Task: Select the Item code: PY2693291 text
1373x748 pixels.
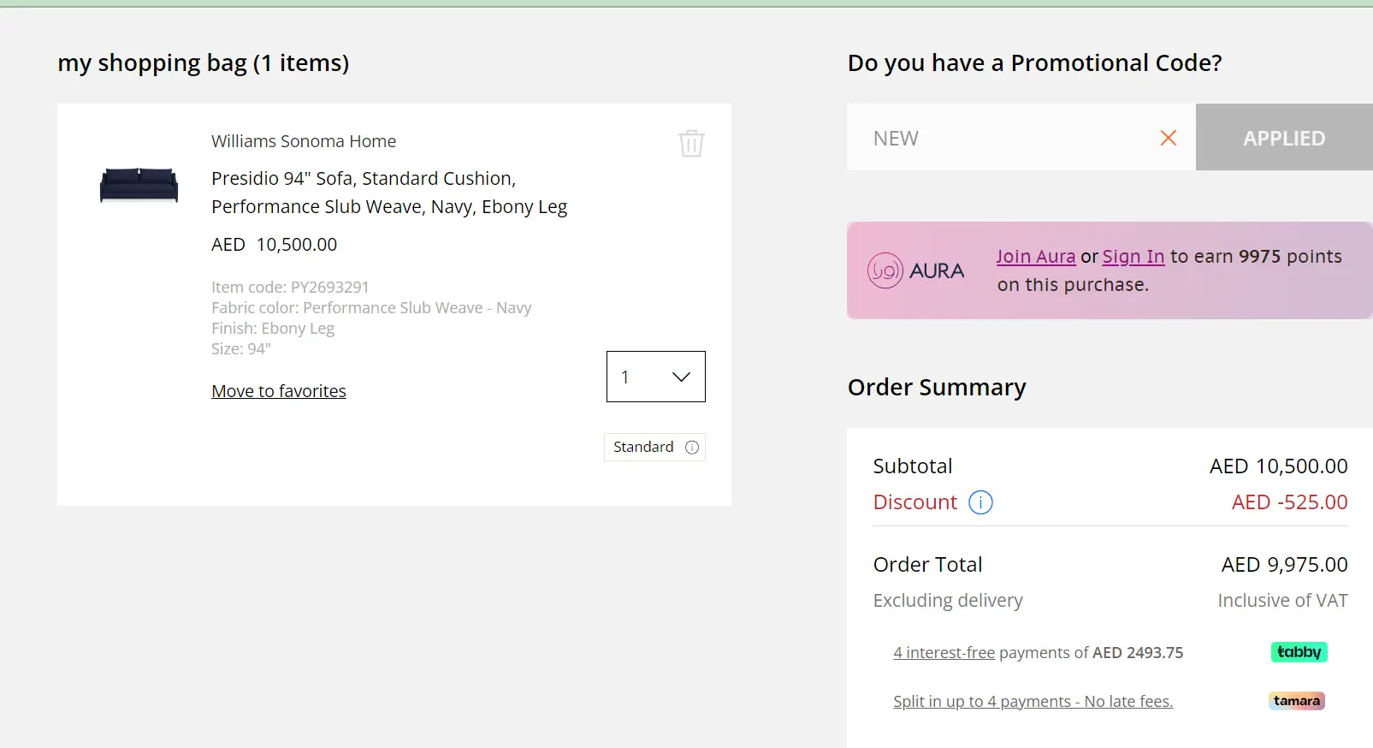Action: (290, 287)
